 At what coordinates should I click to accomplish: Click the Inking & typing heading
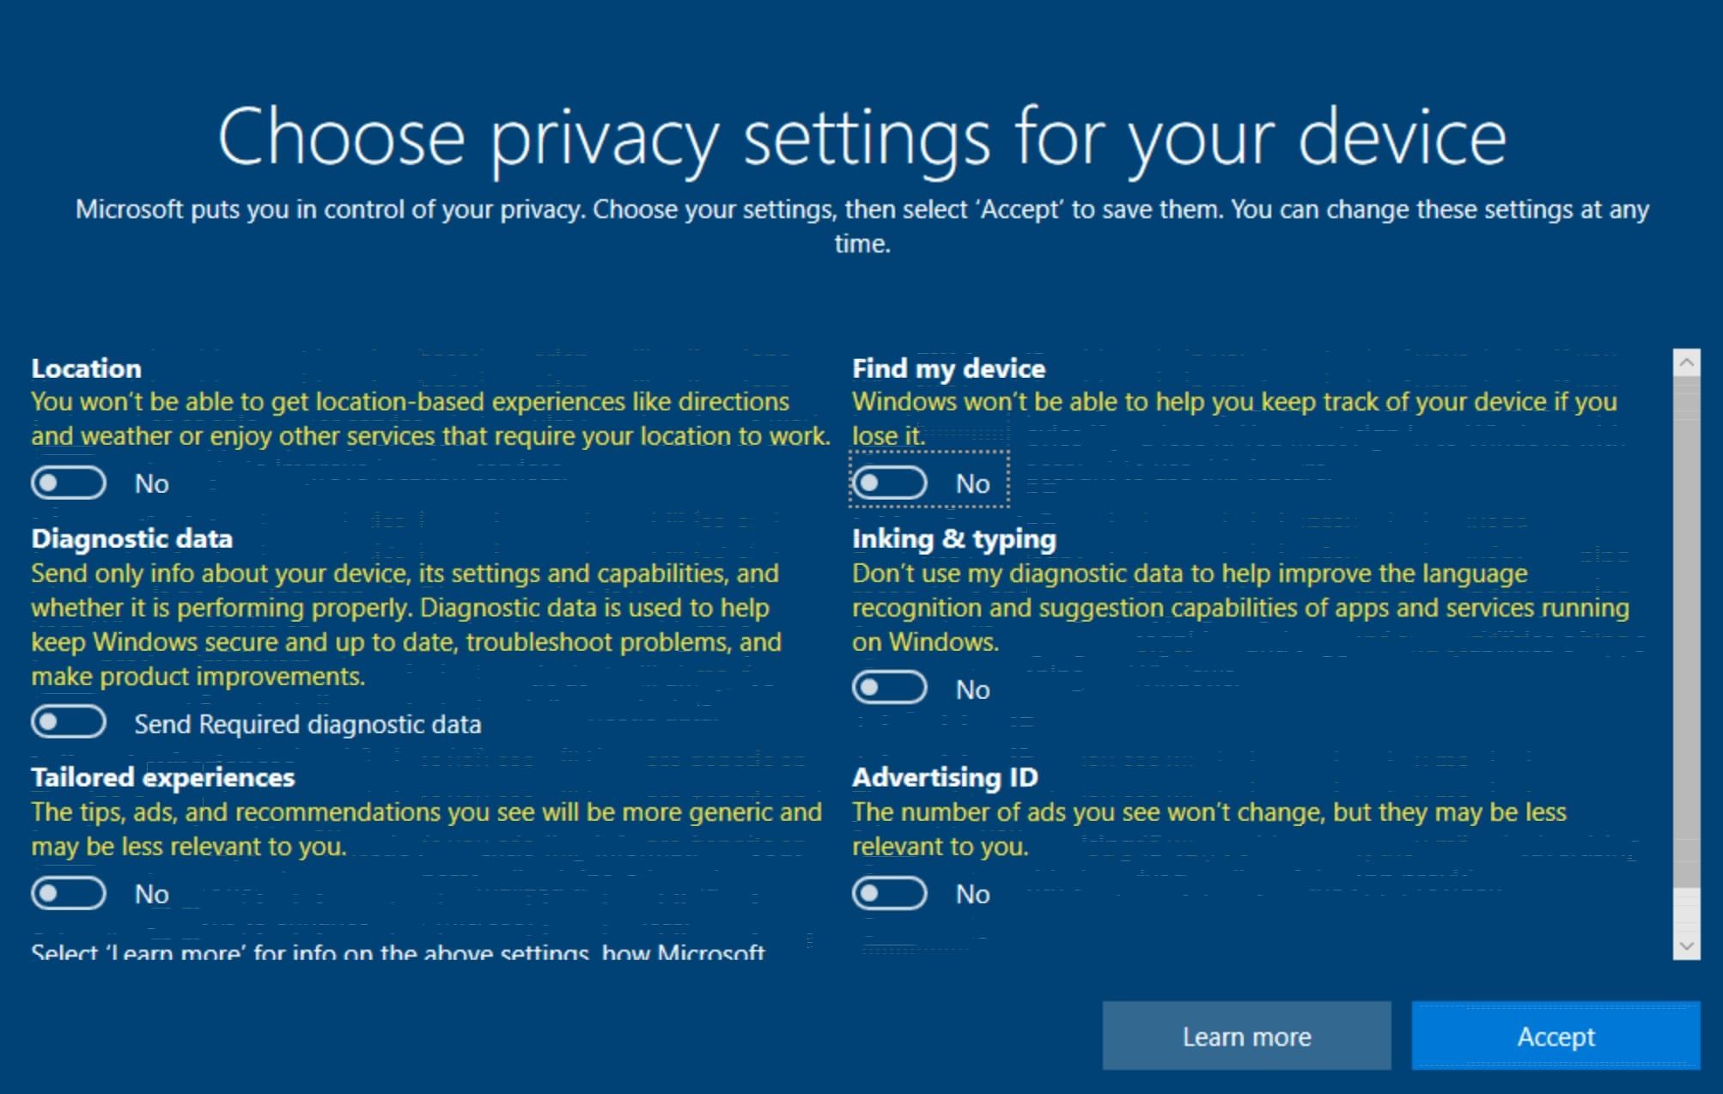pyautogui.click(x=953, y=538)
